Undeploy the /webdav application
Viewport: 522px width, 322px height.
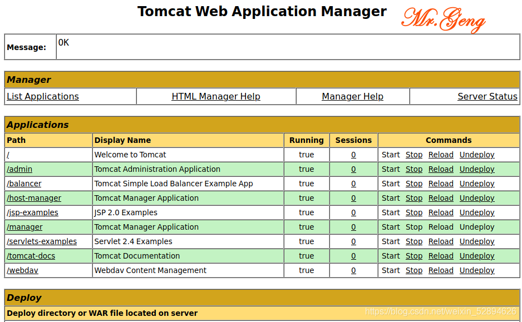(x=477, y=270)
